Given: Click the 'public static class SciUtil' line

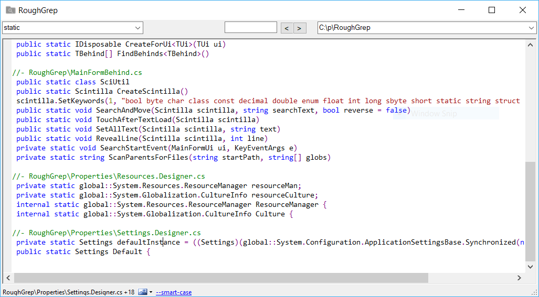Looking at the screenshot, I should tap(73, 82).
